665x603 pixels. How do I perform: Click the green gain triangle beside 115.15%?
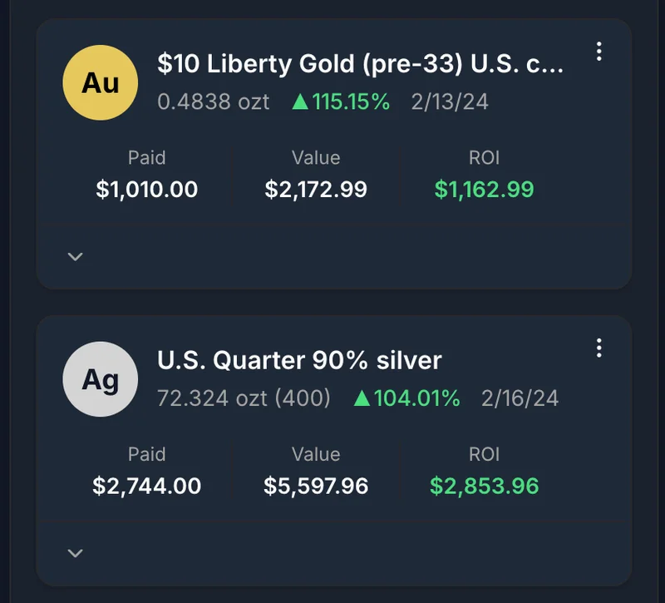303,102
